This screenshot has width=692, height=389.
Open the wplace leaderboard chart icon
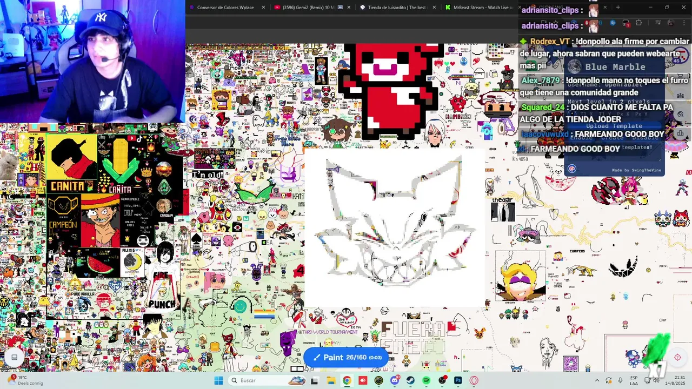(681, 133)
